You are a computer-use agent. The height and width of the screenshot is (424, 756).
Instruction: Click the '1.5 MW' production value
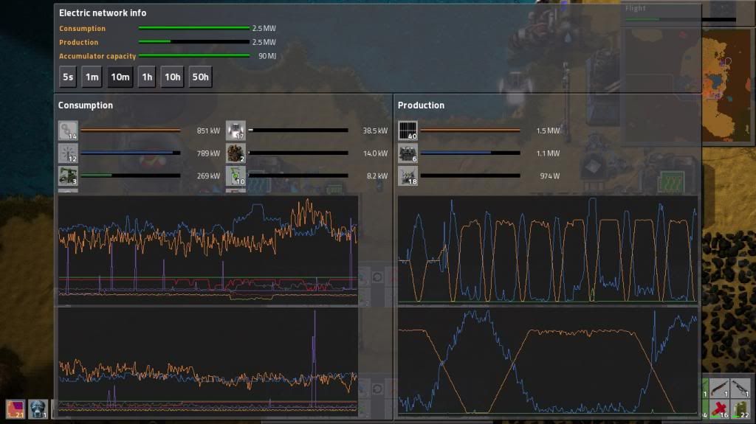coord(549,131)
